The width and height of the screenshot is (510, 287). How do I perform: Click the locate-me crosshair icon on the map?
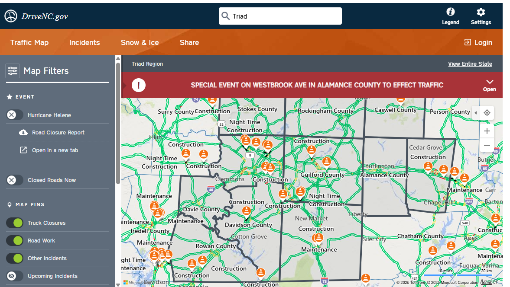click(x=487, y=113)
